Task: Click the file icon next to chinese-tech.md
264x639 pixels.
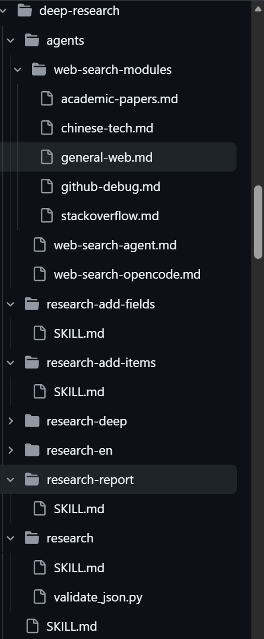Action: (x=47, y=128)
